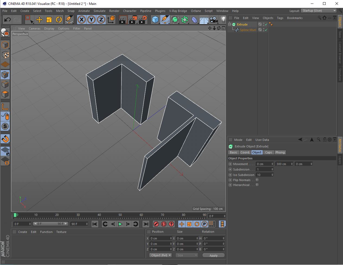Image resolution: width=343 pixels, height=265 pixels.
Task: Click the Spline Pen tool icon
Action: (x=165, y=20)
